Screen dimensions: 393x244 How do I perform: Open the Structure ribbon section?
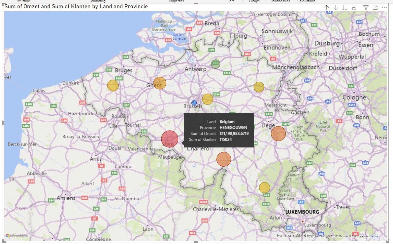[23, 1]
